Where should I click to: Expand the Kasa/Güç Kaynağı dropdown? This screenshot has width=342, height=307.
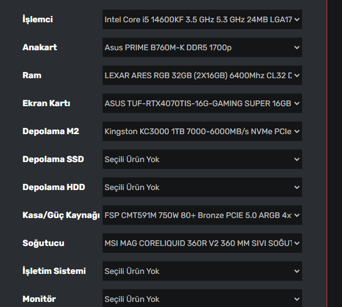(202, 215)
